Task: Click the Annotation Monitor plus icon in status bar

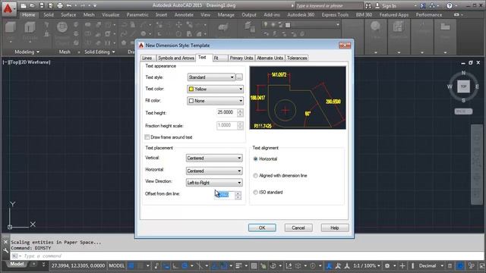Action: click(x=402, y=265)
